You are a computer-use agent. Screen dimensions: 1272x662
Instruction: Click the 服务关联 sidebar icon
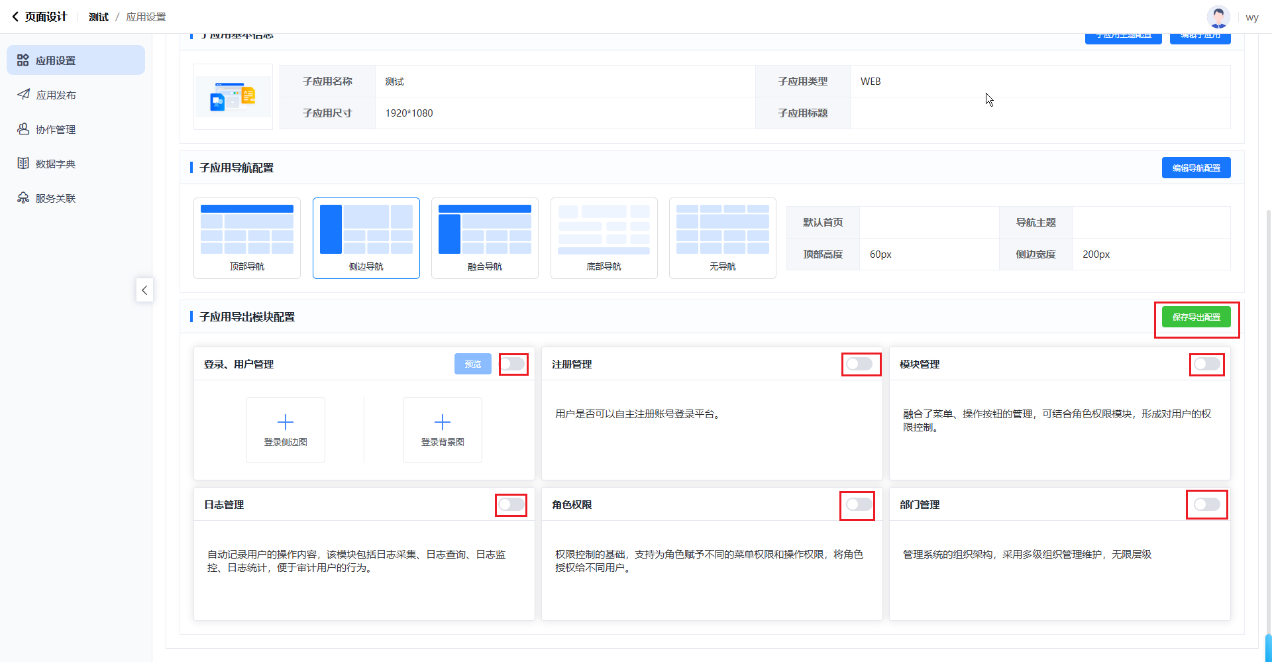(23, 198)
